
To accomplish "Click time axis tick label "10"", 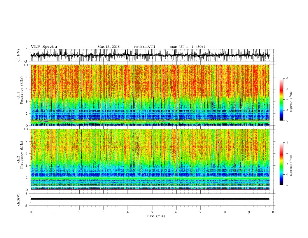I will click(x=273, y=212).
